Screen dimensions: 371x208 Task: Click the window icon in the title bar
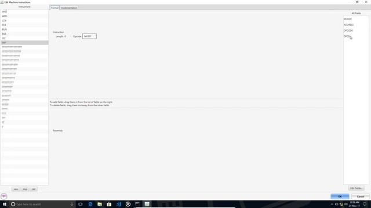pos(2,2)
